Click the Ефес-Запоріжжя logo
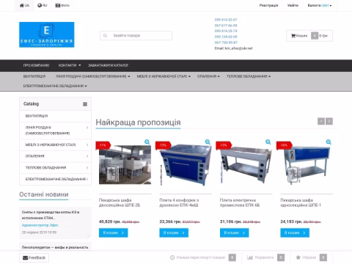352x264 pixels. [47, 34]
